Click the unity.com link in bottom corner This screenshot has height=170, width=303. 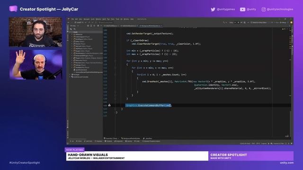[287, 162]
